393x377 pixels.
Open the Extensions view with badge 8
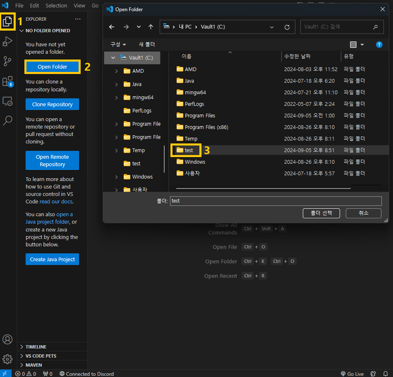(7, 81)
